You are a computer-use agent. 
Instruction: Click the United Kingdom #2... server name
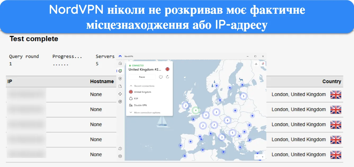pos(145,69)
